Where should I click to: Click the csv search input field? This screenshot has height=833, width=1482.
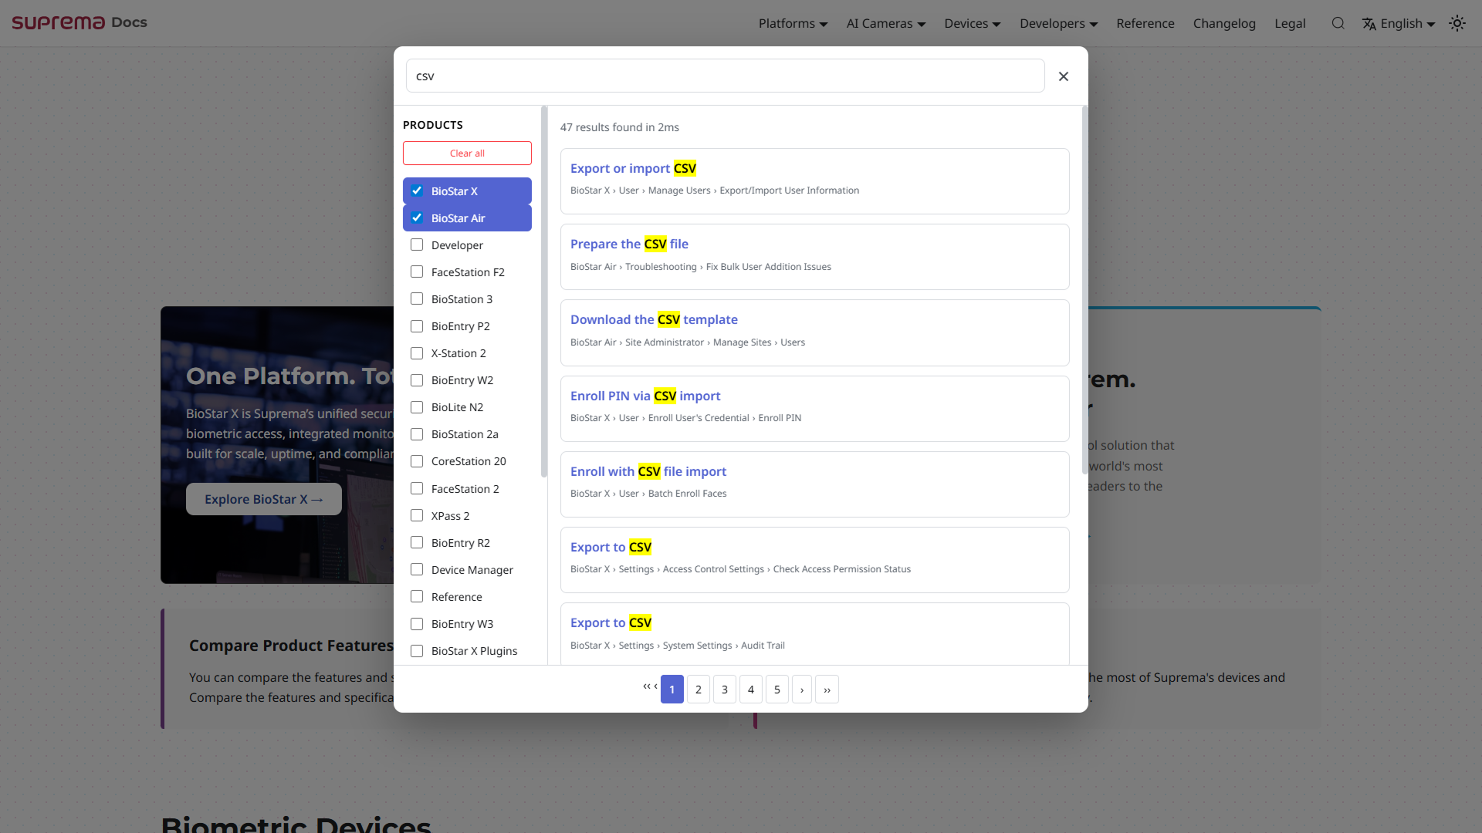(x=724, y=76)
